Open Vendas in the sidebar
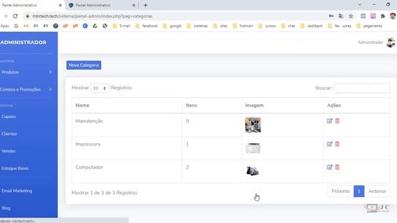This screenshot has height=223, width=397. coord(8,151)
